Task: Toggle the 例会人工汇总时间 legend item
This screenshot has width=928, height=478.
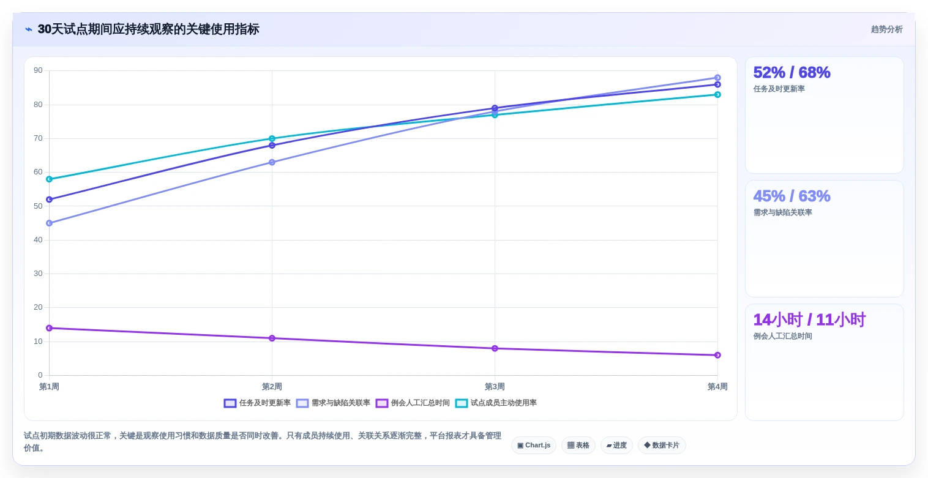Action: (413, 403)
